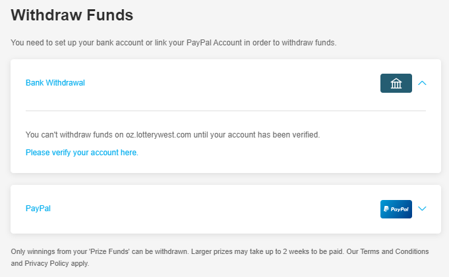449x277 pixels.
Task: Click the divider line under Bank Withdrawal
Action: coord(225,111)
